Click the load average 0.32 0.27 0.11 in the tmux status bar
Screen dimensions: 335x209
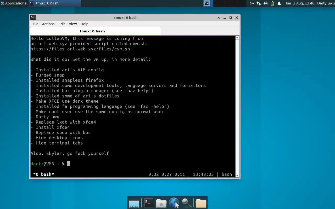click(167, 174)
